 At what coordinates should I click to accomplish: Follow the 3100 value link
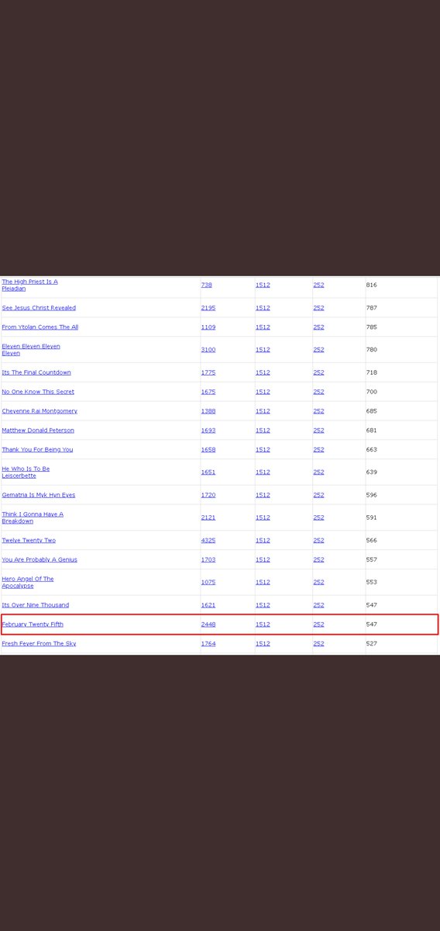[208, 350]
